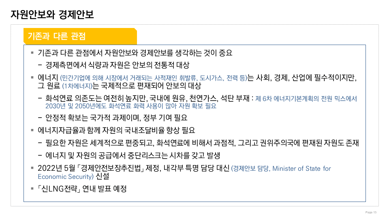Click the first bullet about 관점에서 자원안보와 경제안보

click(135, 53)
